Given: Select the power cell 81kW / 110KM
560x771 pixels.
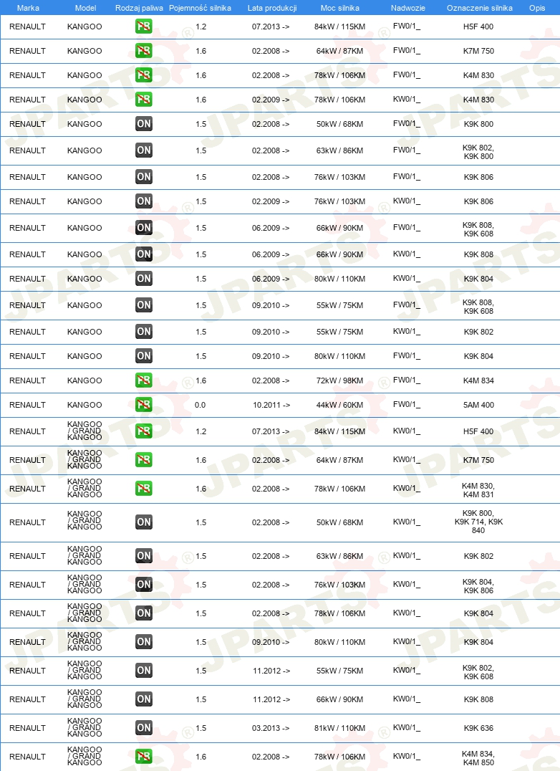Looking at the screenshot, I should (340, 728).
